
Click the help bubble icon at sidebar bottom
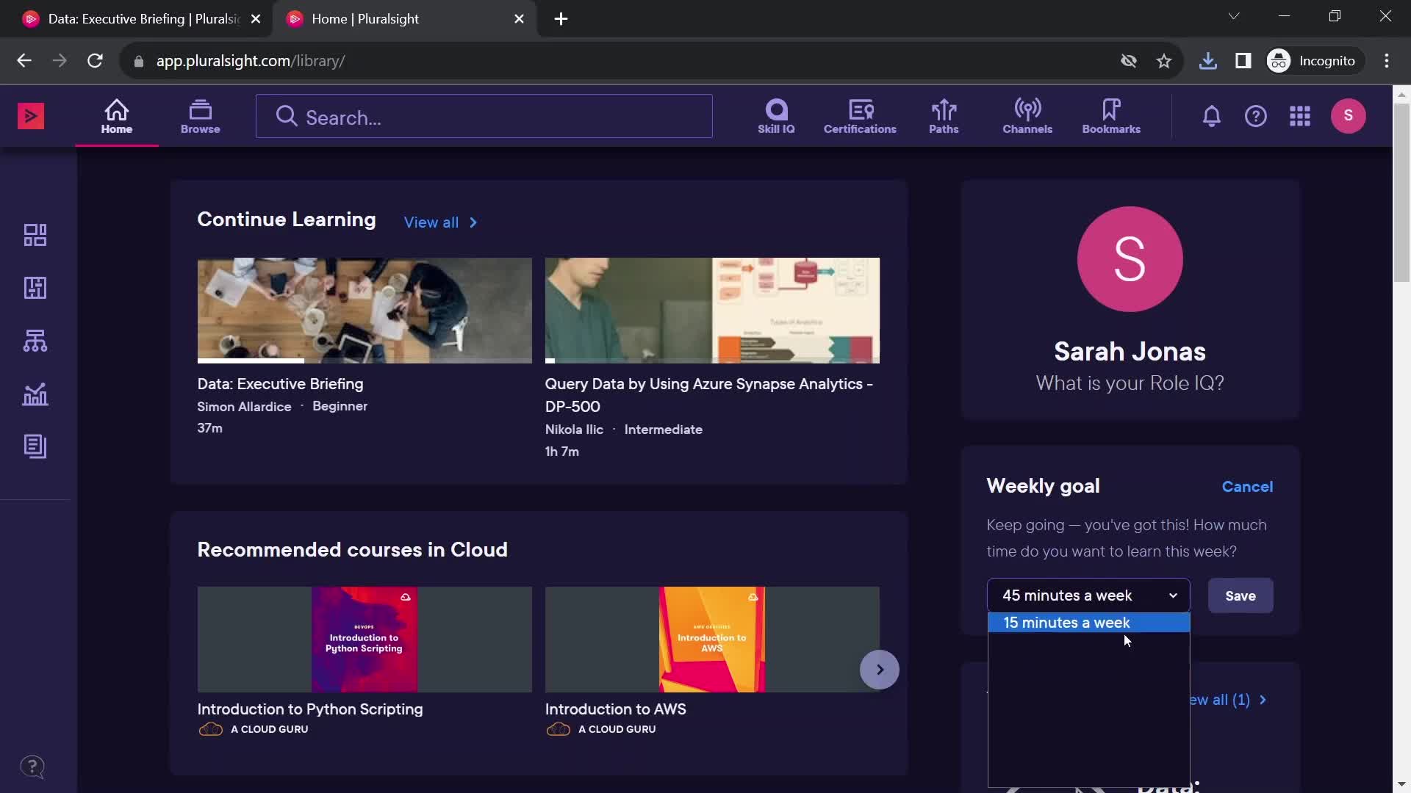pyautogui.click(x=32, y=767)
